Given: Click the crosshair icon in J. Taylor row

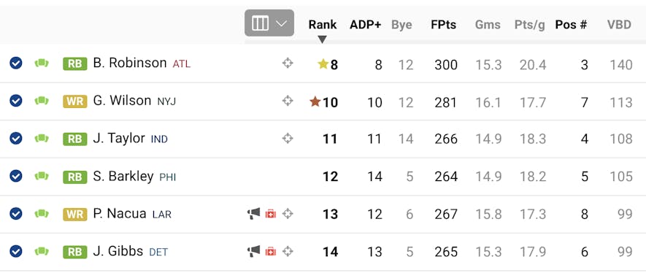Looking at the screenshot, I should [x=288, y=139].
